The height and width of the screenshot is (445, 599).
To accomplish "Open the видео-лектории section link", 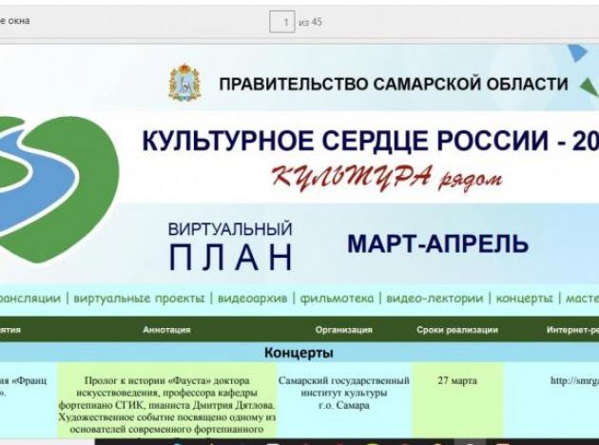I will [x=435, y=299].
